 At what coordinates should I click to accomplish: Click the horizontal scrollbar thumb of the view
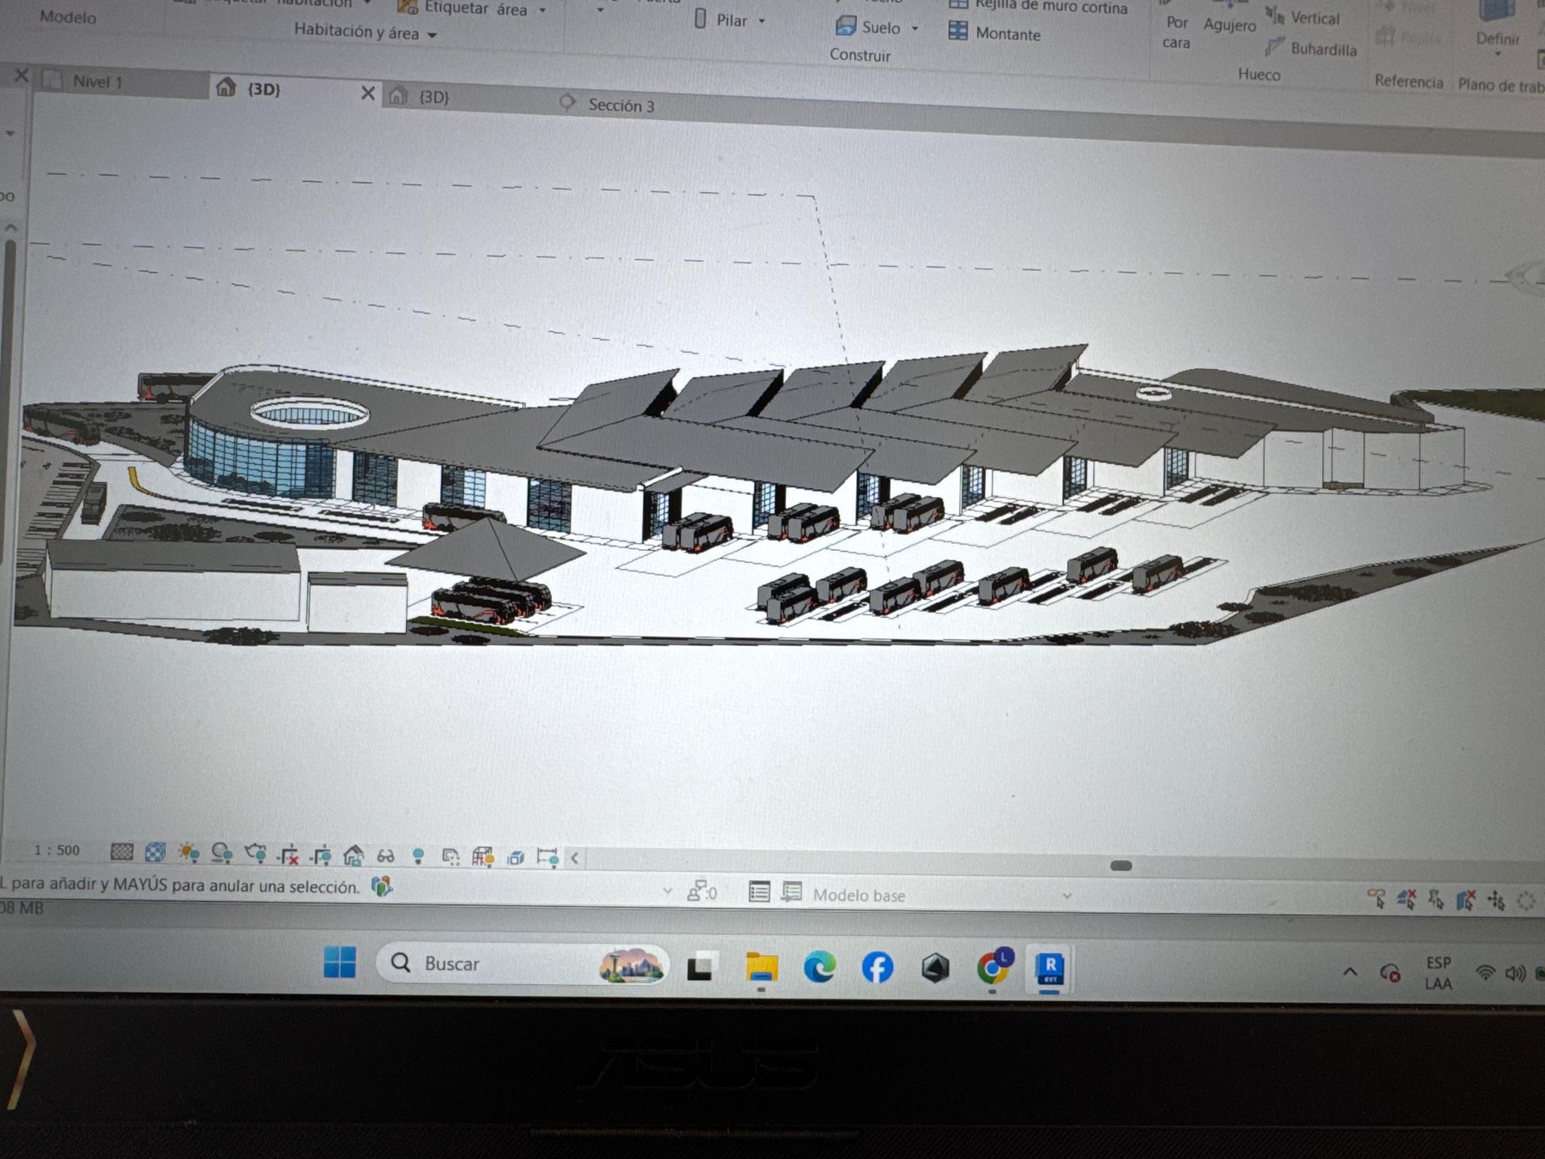coord(1120,865)
